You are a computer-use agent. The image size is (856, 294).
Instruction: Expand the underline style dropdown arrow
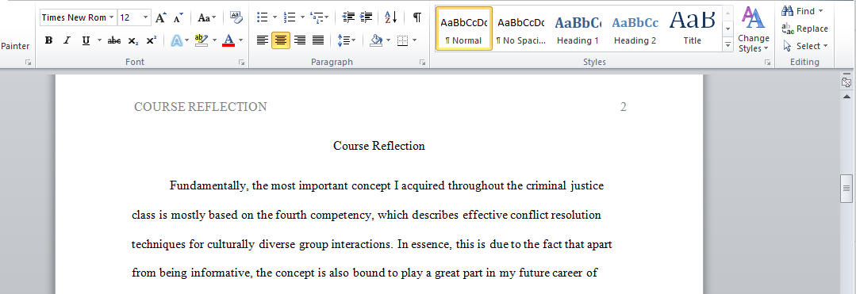coord(99,40)
